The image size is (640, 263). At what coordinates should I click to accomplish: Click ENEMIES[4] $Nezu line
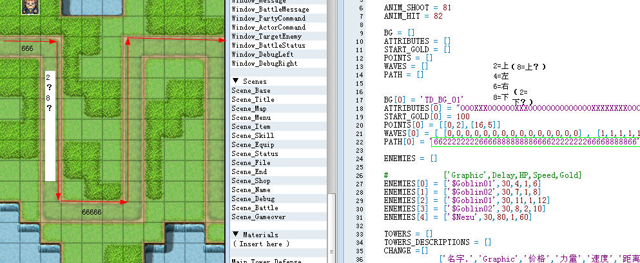click(457, 217)
